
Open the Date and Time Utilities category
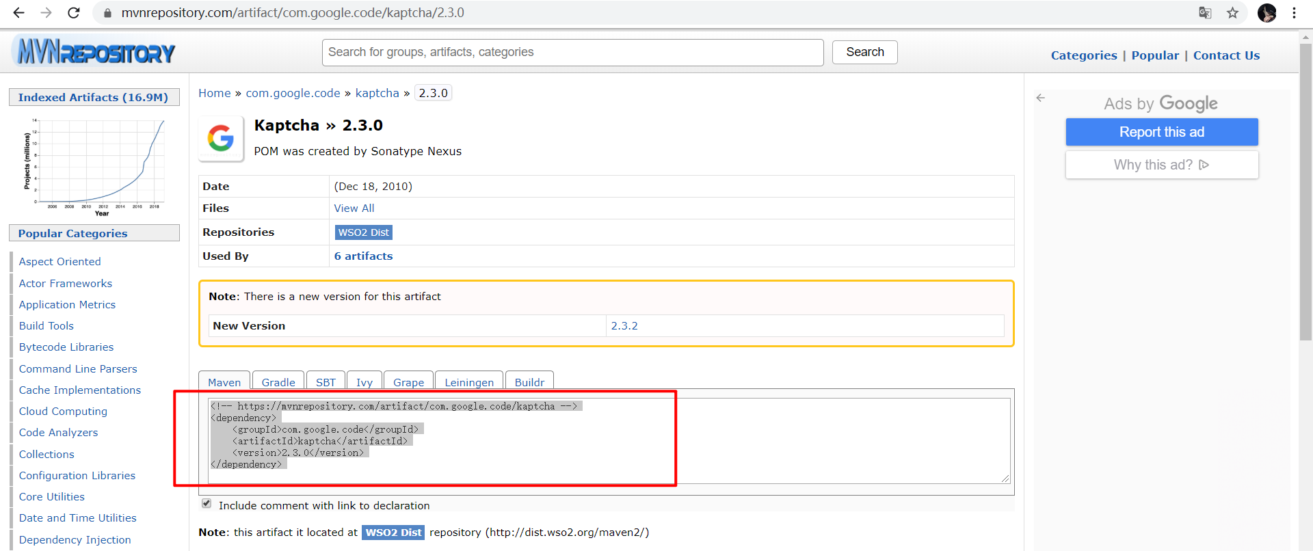(77, 518)
